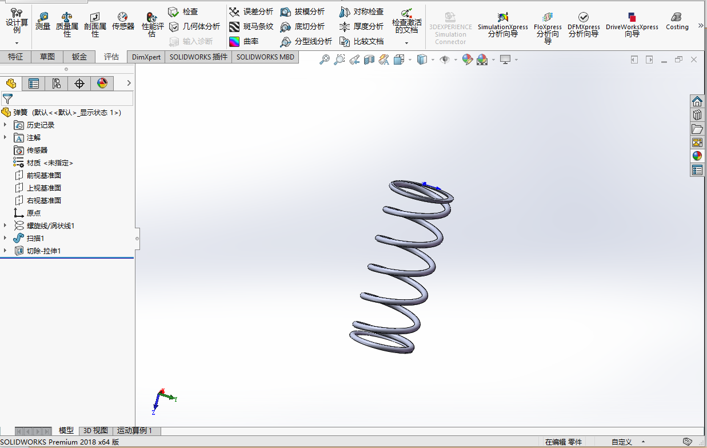Switch to the DimXpert tab
The width and height of the screenshot is (707, 448).
[146, 57]
